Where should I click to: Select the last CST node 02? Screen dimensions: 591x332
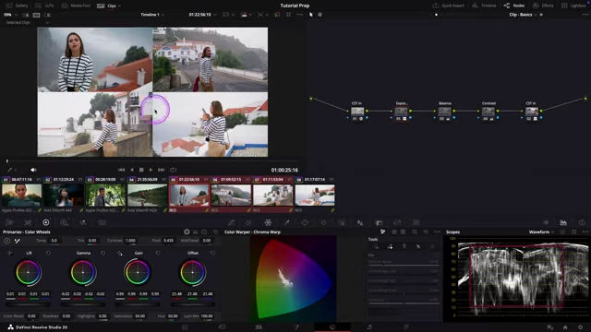pyautogui.click(x=532, y=111)
